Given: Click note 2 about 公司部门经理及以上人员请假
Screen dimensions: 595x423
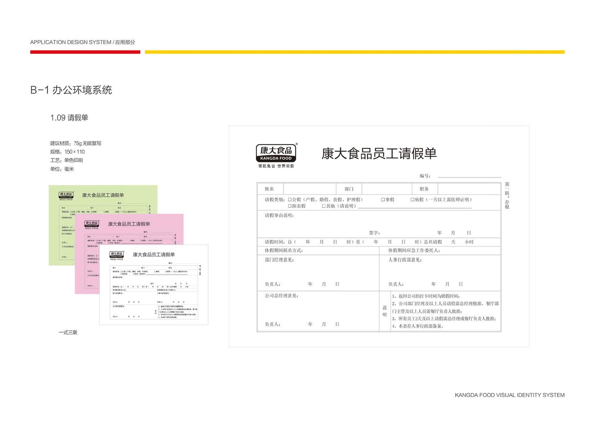Looking at the screenshot, I should pyautogui.click(x=445, y=307).
